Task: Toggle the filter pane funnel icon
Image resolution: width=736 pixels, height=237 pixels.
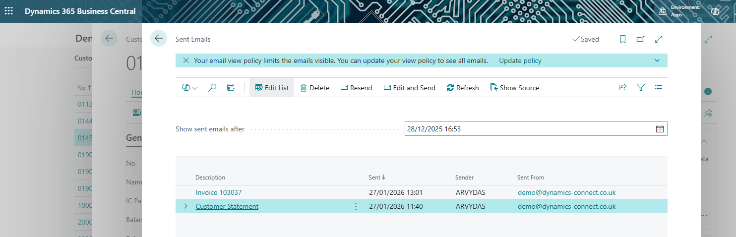Action: coord(640,88)
